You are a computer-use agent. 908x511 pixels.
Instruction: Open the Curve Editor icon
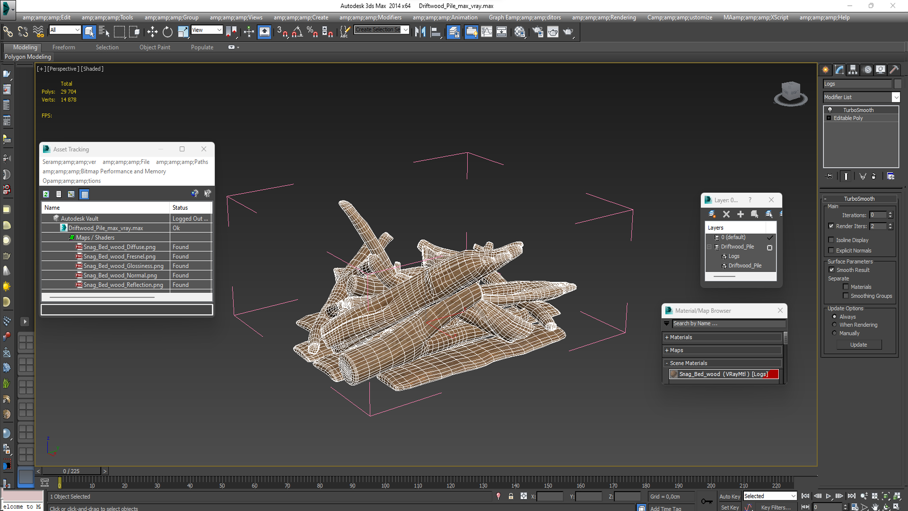(x=487, y=32)
